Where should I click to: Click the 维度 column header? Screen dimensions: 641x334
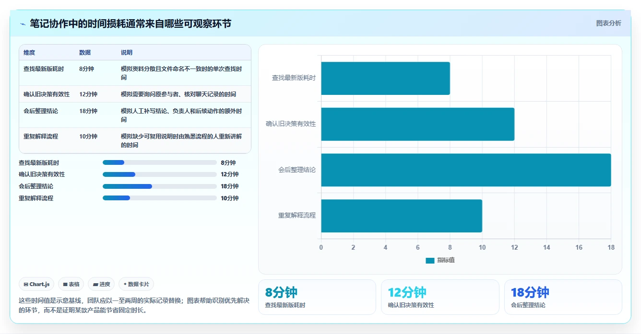29,53
